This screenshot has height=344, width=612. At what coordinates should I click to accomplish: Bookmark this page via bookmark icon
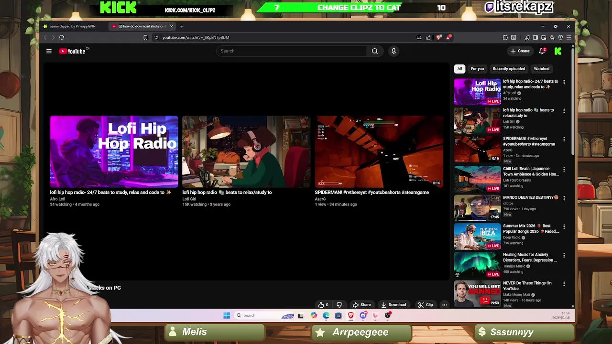pos(145,37)
